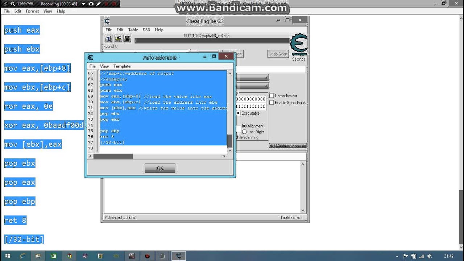The image size is (464, 261).
Task: Click the save floppy disk icon in Cheat Engine
Action: (127, 38)
